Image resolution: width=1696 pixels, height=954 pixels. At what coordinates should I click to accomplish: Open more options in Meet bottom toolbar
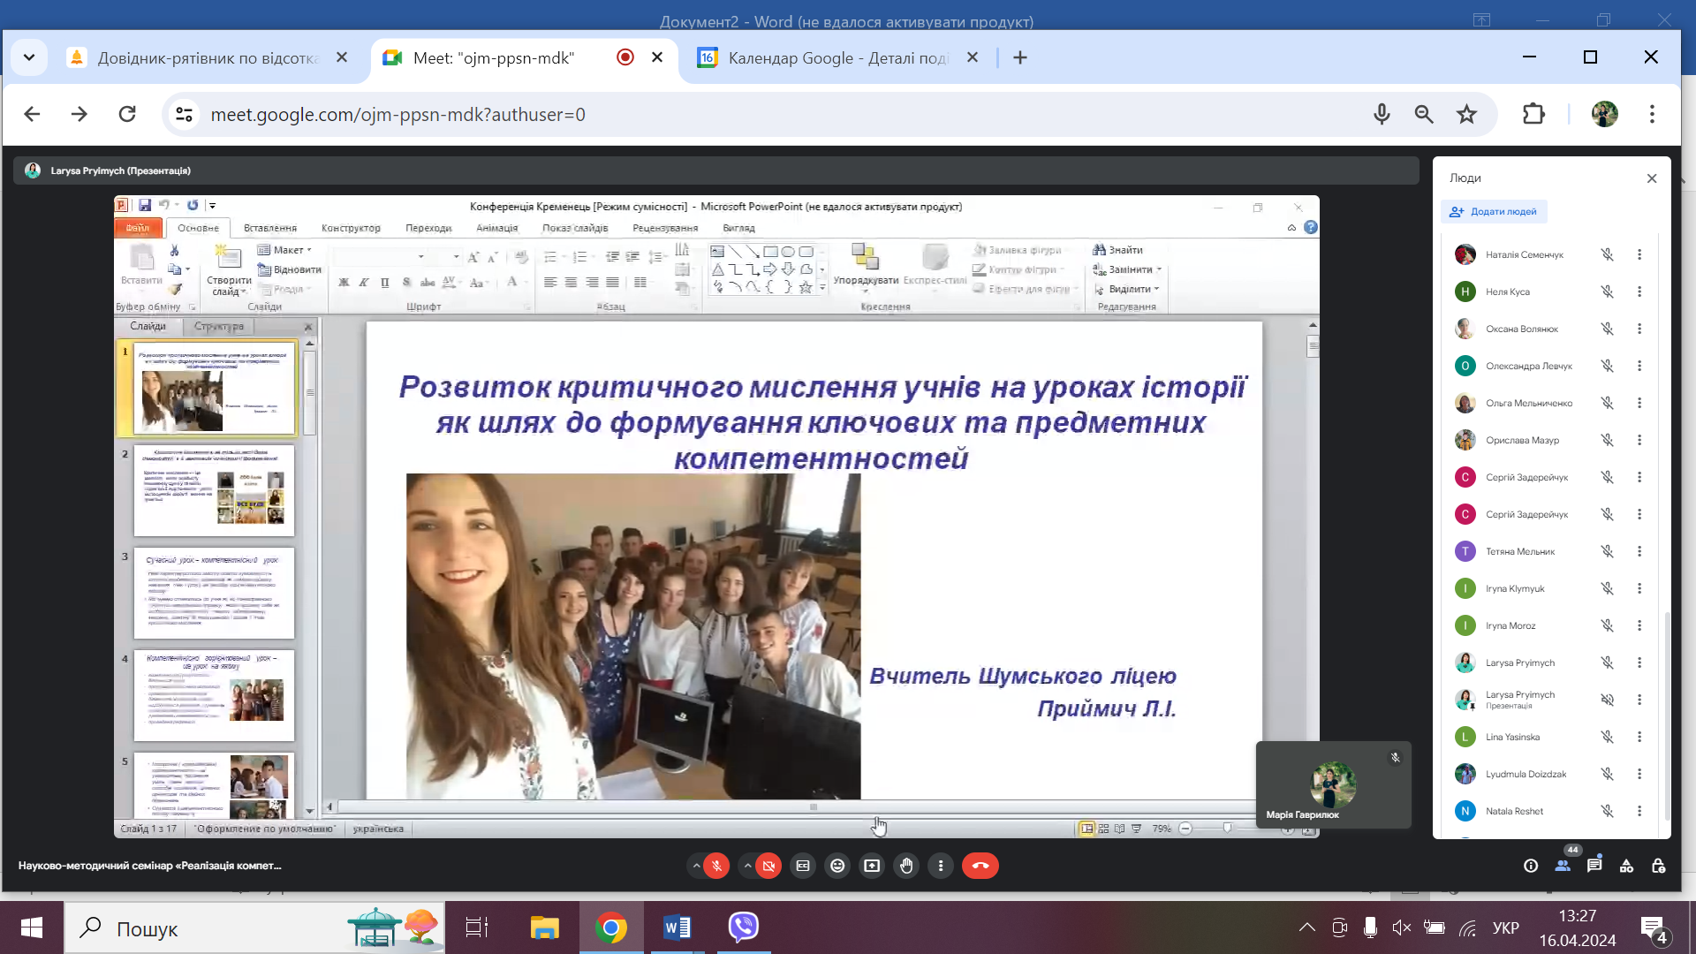click(941, 866)
